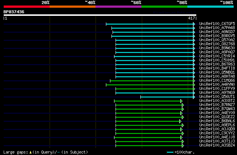This screenshot has height=155, width=237.
Task: Click the UniRef100_Q5NBQ1 label
Action: [217, 73]
